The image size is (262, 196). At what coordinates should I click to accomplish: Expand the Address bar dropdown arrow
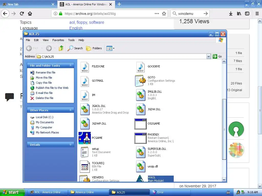click(x=209, y=56)
